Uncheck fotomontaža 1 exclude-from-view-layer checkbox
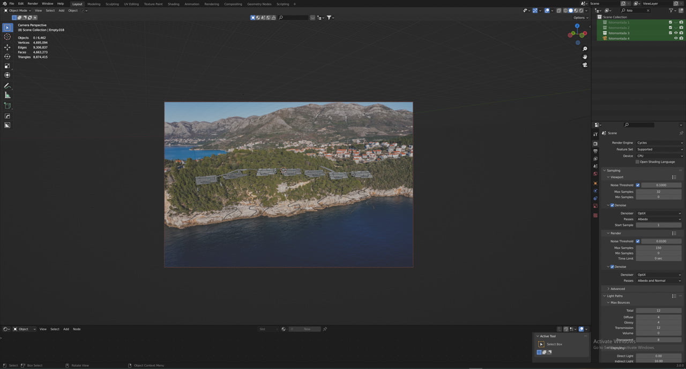686x369 pixels. [x=670, y=22]
